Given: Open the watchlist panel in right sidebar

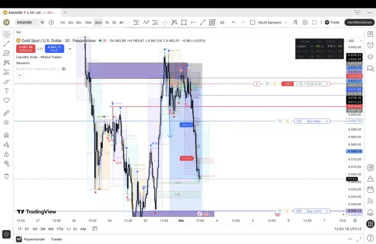Looking at the screenshot, I should coord(370,34).
